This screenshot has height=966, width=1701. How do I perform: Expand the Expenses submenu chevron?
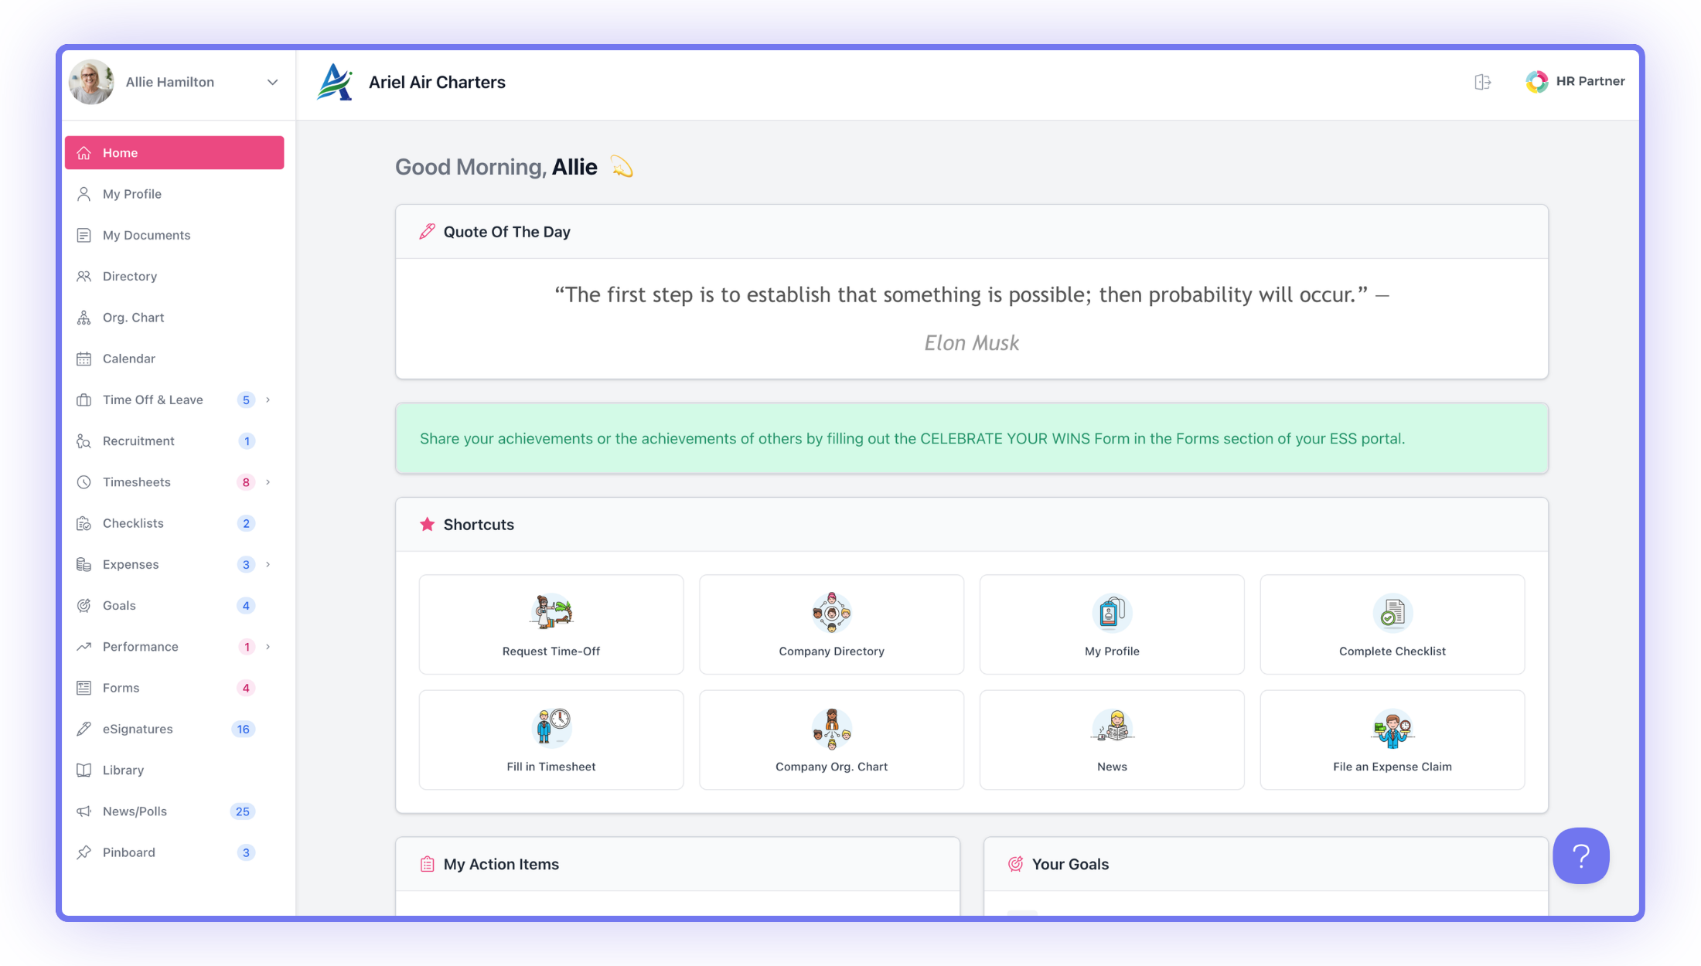click(x=268, y=564)
